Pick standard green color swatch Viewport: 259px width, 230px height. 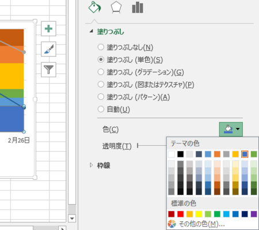(x=217, y=214)
